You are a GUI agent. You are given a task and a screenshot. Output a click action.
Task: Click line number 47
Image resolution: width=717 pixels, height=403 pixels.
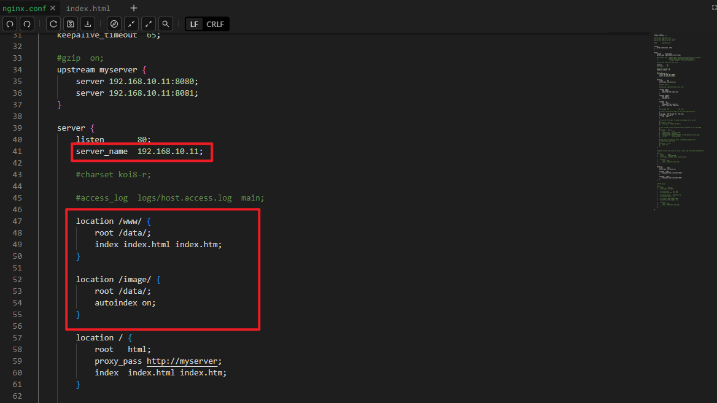point(17,221)
